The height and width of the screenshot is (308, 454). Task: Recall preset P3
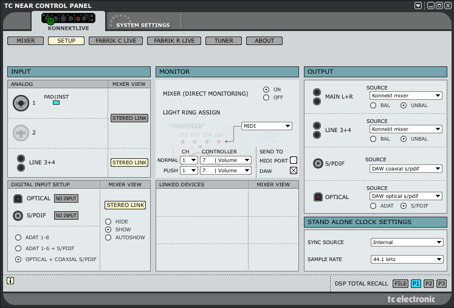(441, 284)
